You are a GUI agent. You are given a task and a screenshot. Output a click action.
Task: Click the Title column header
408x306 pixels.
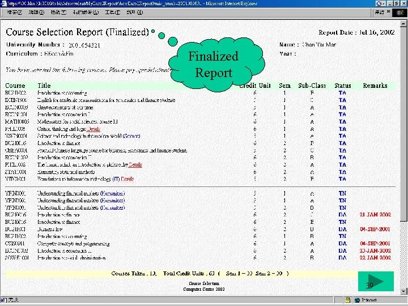tap(44, 86)
